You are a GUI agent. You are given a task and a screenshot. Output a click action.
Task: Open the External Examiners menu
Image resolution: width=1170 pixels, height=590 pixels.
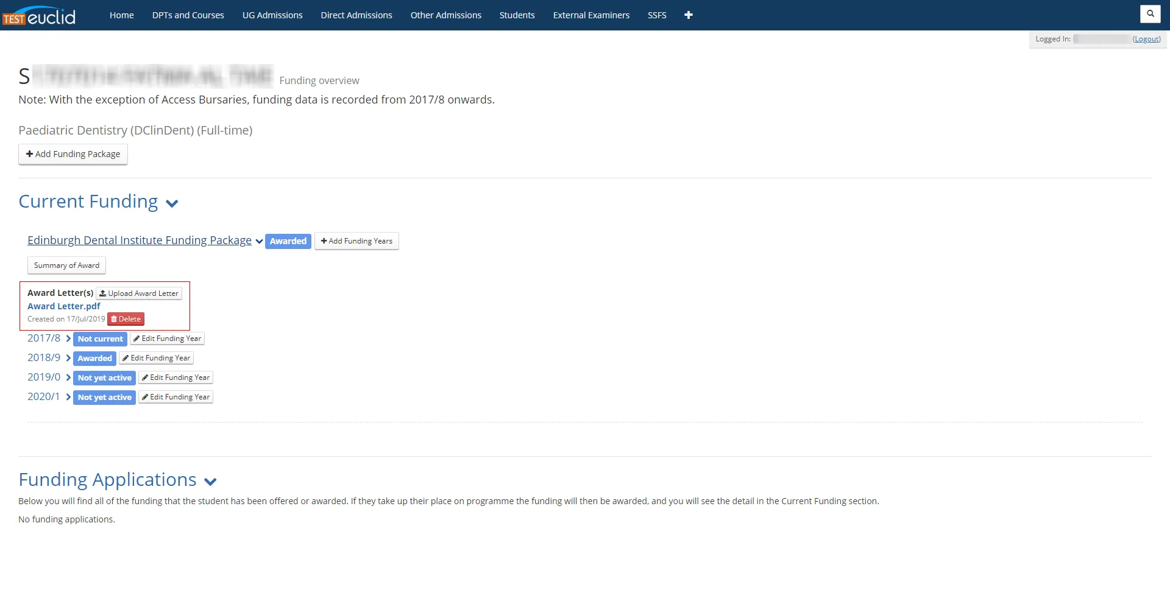tap(591, 15)
